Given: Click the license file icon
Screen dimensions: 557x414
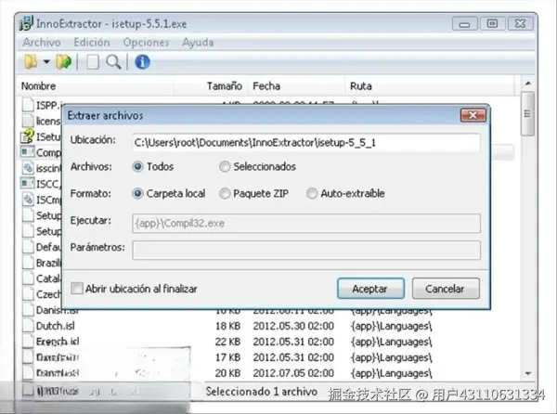Looking at the screenshot, I should [x=28, y=121].
